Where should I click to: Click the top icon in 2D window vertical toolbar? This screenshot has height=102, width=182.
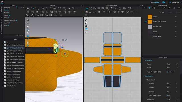click(86, 20)
